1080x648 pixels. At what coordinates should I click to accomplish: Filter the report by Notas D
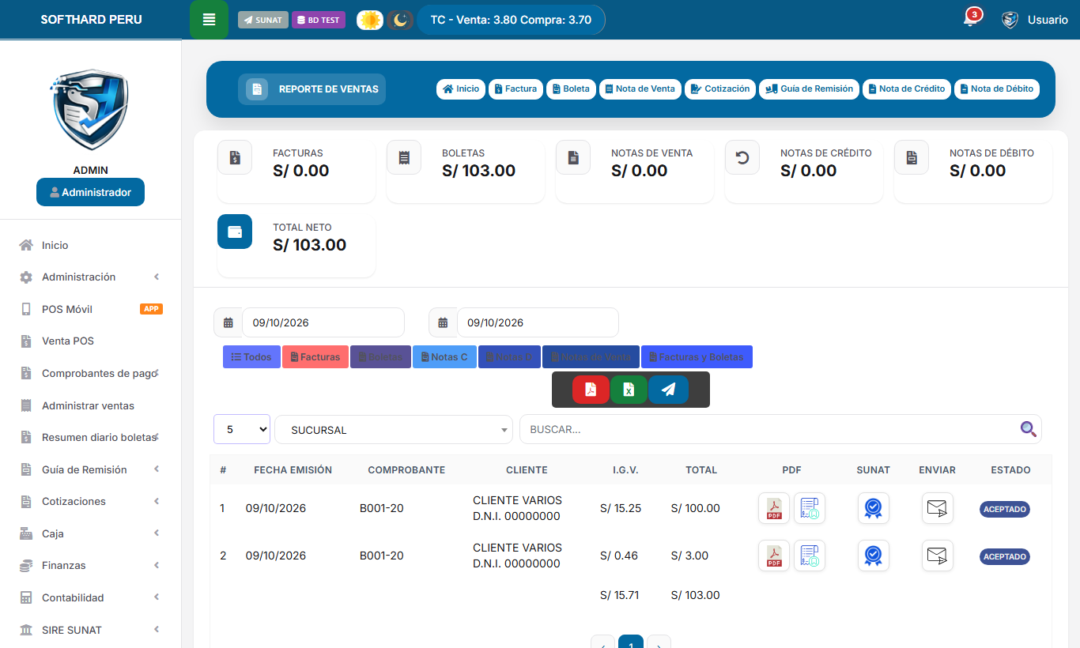coord(509,357)
